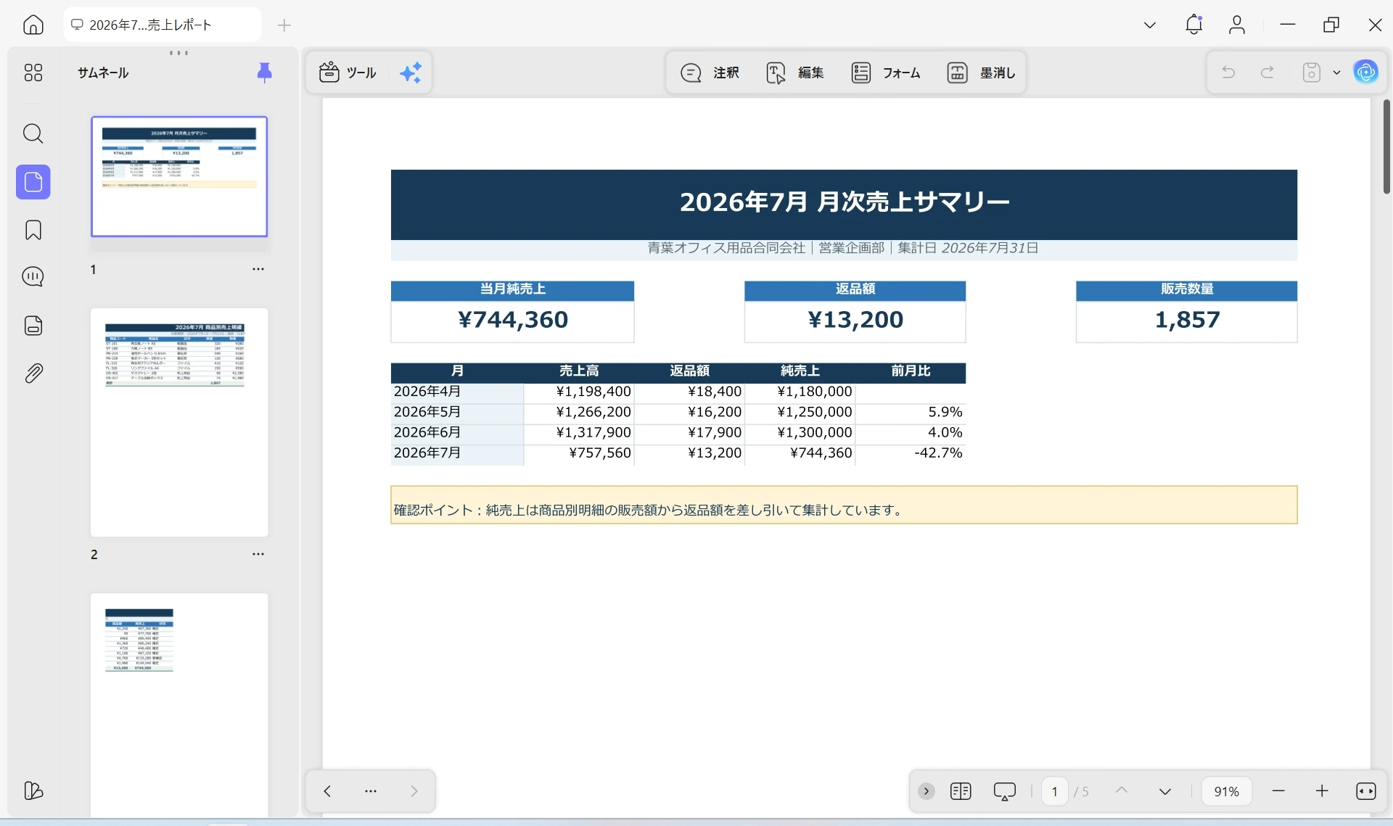Open the AI sparkle assistant icon

(411, 73)
